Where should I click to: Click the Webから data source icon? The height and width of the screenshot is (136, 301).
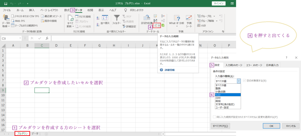coord(13,21)
